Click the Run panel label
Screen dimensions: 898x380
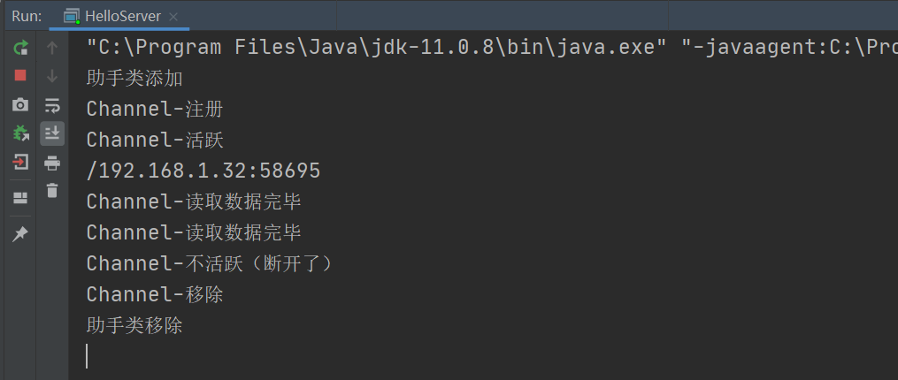coord(27,16)
